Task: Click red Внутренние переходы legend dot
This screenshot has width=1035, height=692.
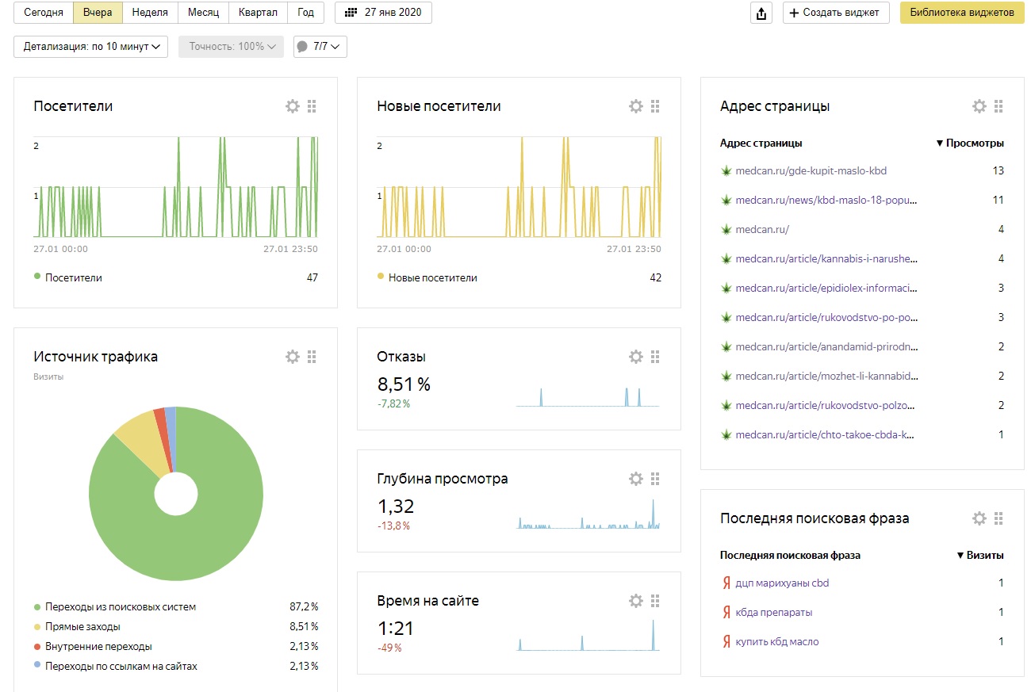Action: [x=37, y=646]
